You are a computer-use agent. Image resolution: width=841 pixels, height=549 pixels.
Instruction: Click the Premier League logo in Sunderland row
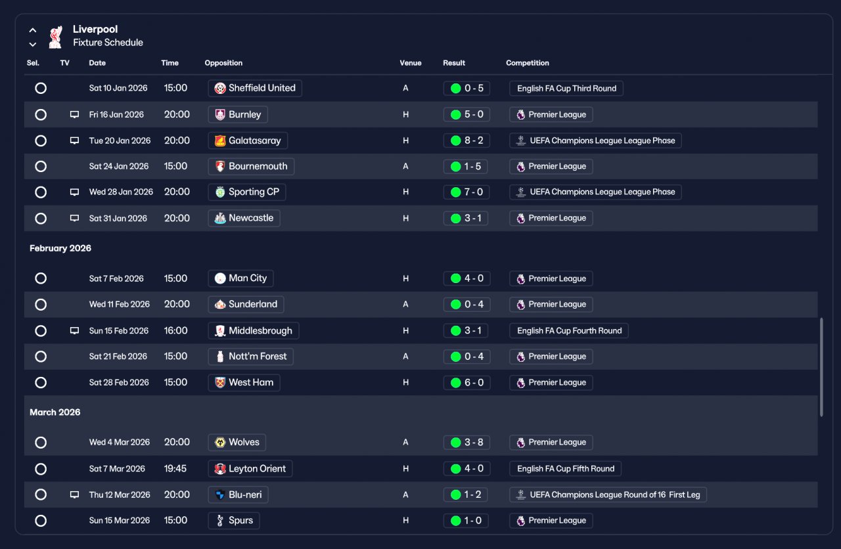[520, 304]
